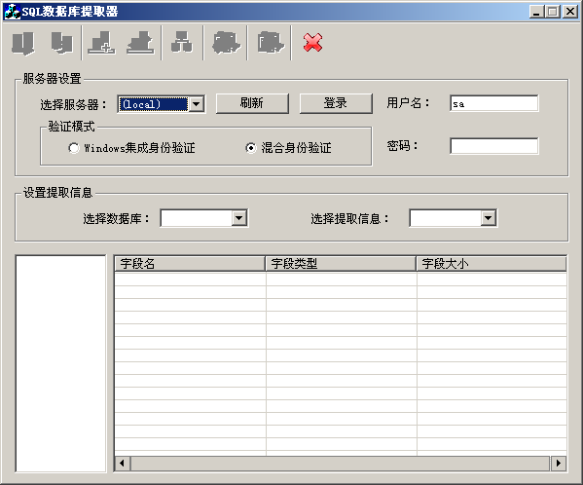The image size is (583, 485).
Task: Open the 选择服务器 dropdown
Action: tap(197, 104)
